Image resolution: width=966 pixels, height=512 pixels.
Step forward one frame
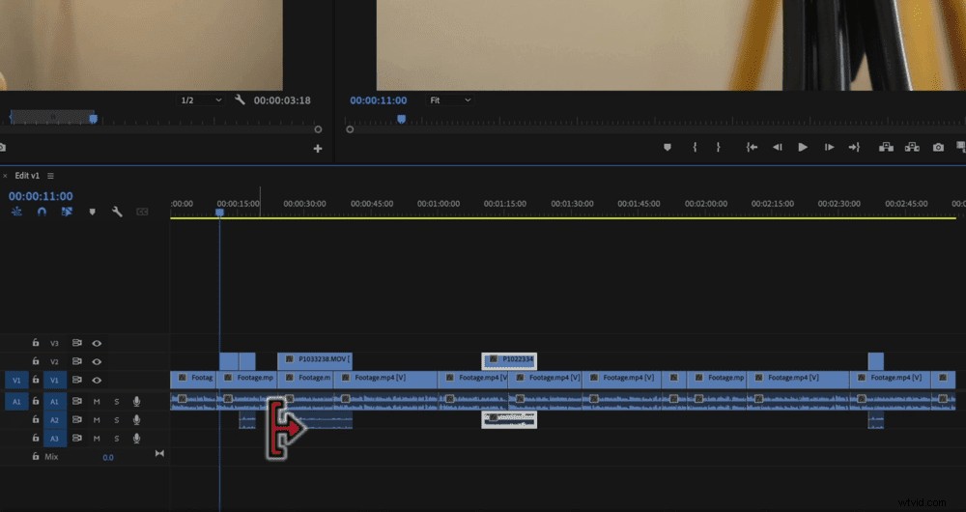[829, 147]
